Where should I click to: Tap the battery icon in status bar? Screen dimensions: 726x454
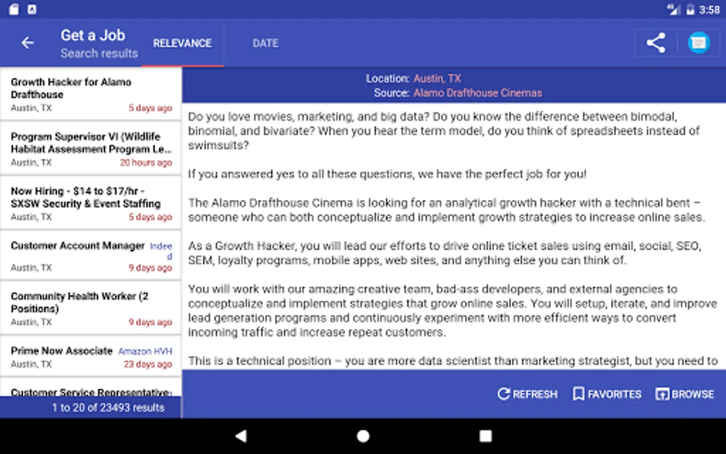(690, 10)
